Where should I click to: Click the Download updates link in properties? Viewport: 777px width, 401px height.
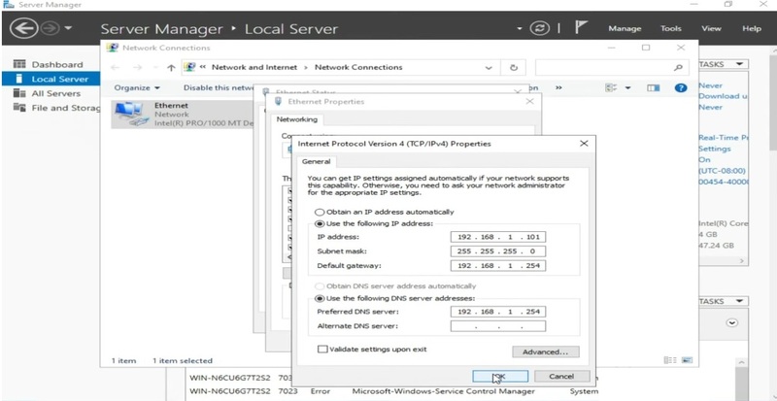[x=724, y=96]
